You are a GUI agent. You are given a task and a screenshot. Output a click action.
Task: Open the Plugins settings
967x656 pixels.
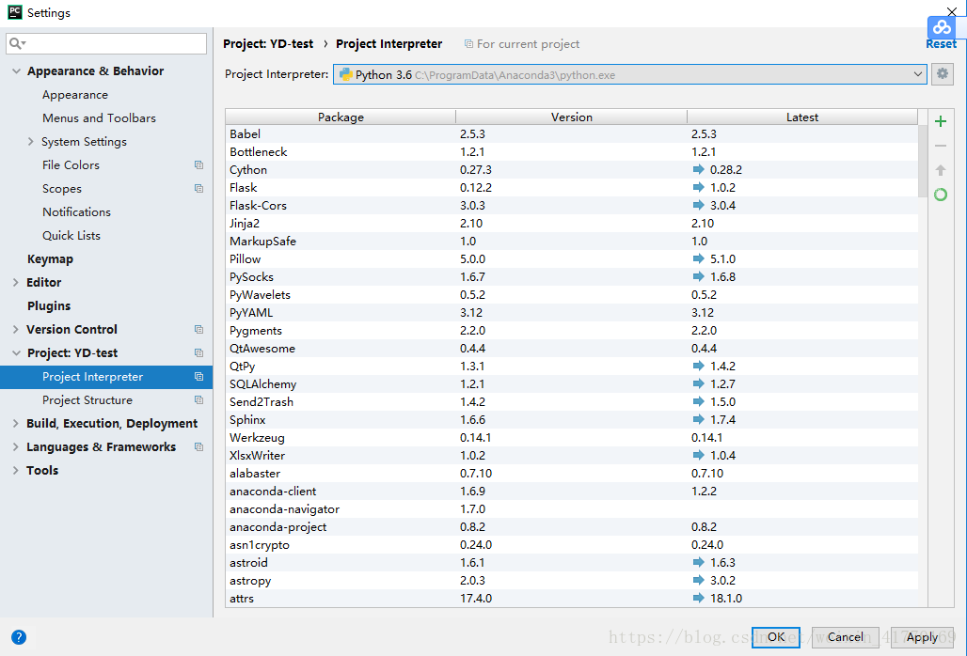click(49, 306)
